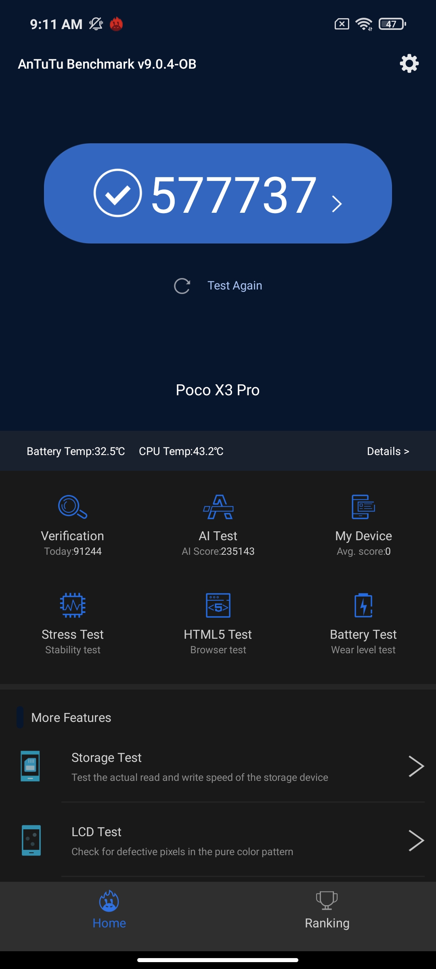Tap the Verification magnifier icon
Viewport: 436px width, 969px height.
click(x=73, y=507)
